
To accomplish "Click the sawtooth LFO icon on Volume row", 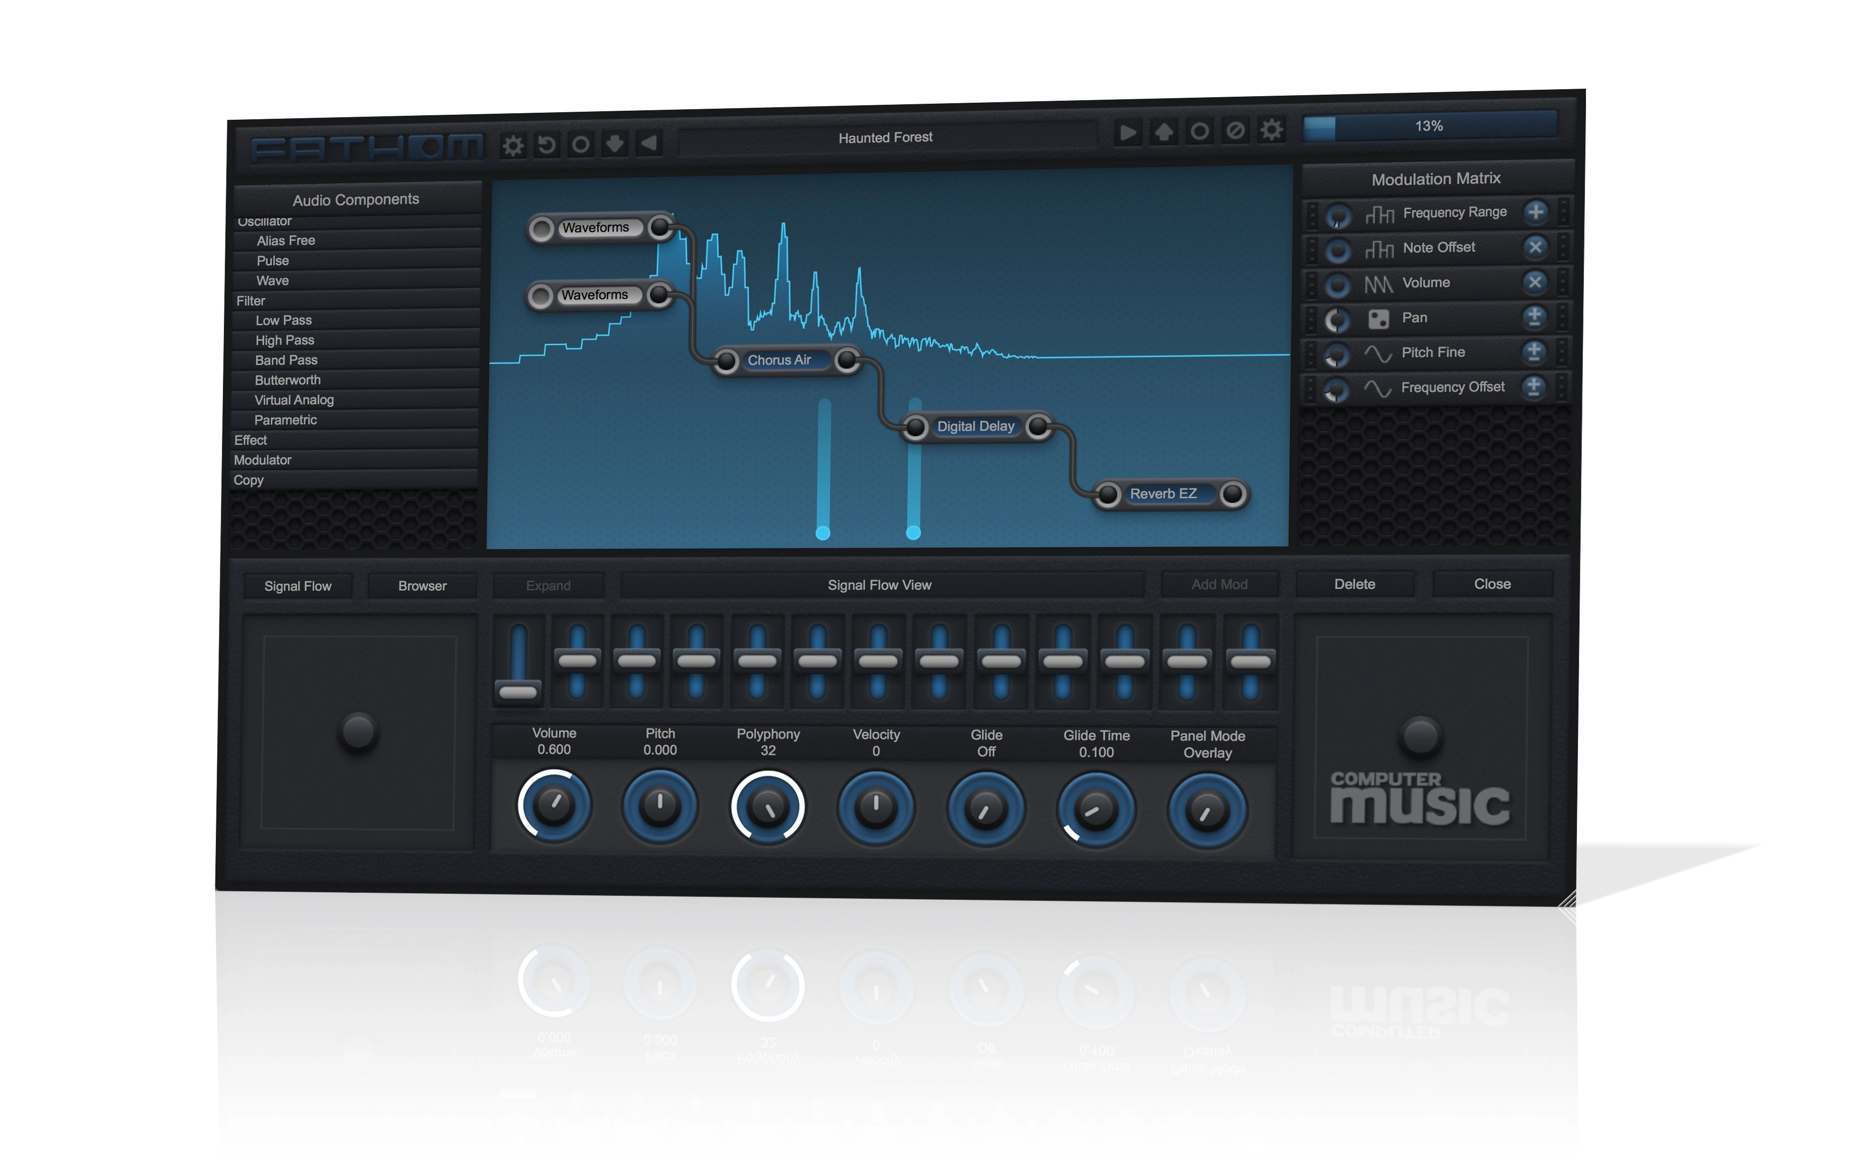I will point(1379,285).
